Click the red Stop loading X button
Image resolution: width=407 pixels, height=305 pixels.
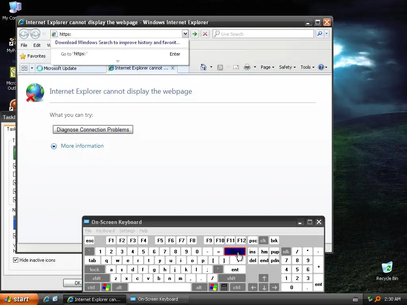point(205,34)
